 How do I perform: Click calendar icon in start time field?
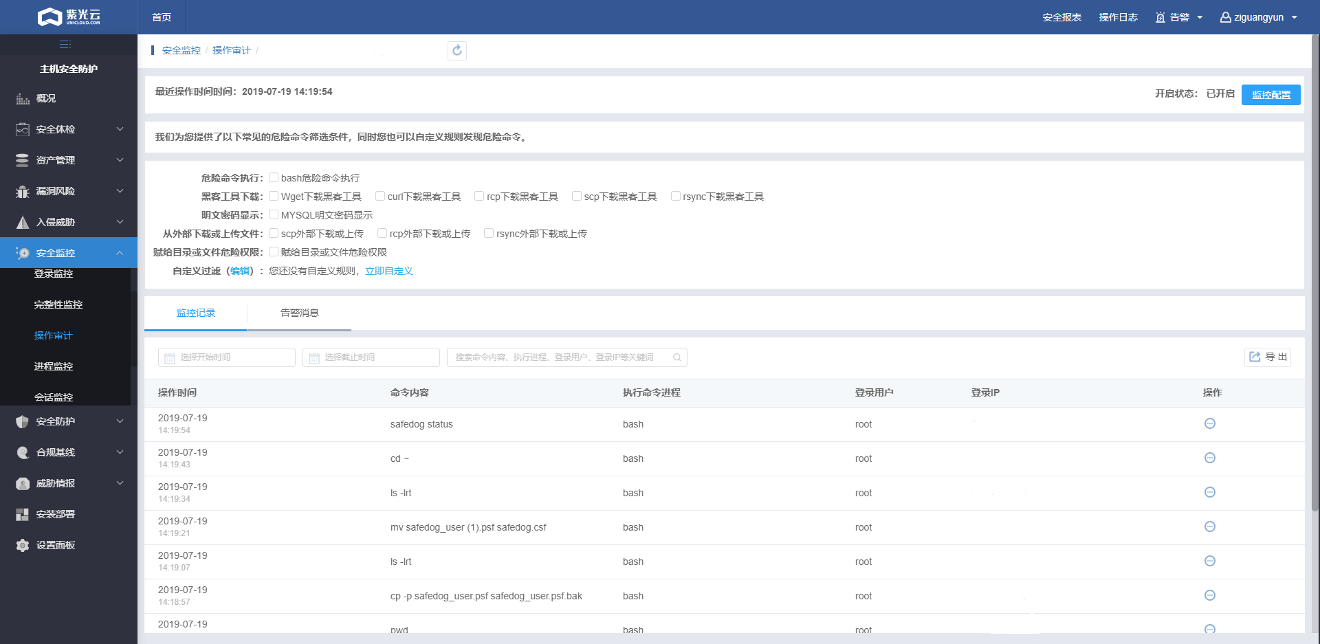pyautogui.click(x=170, y=357)
